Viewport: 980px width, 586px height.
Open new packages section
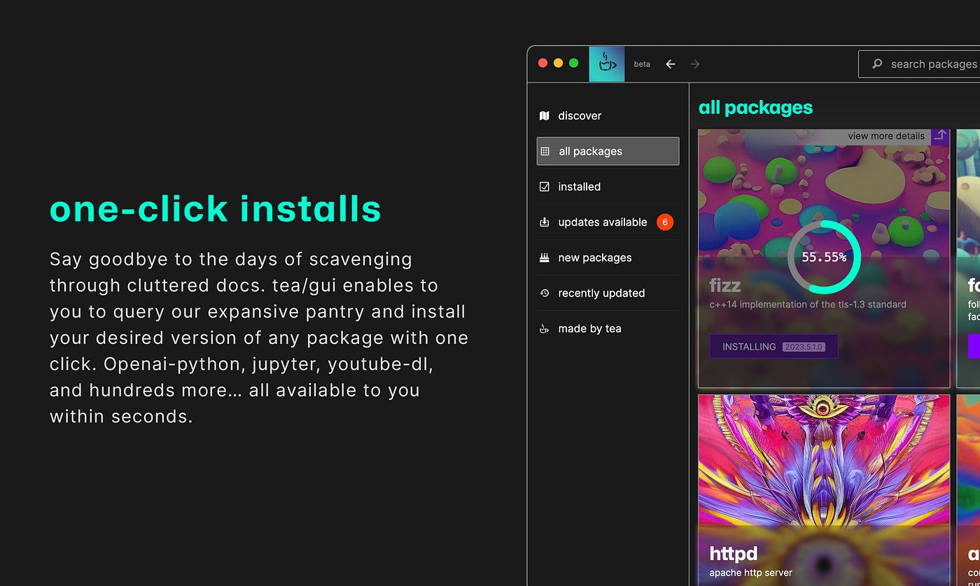point(608,257)
